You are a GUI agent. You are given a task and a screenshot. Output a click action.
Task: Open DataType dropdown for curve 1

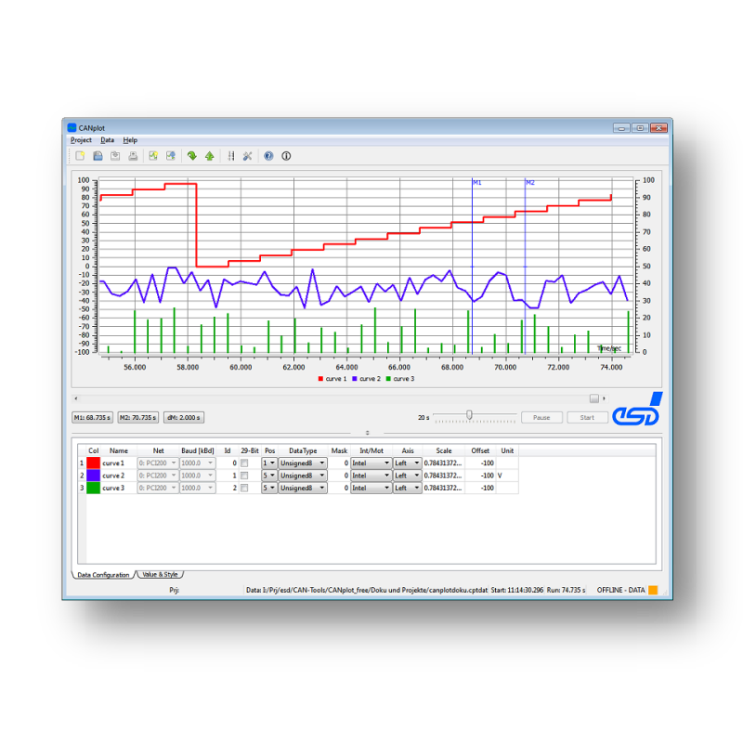point(303,463)
